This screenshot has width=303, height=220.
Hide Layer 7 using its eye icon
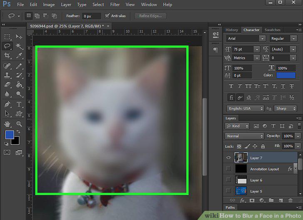click(x=228, y=158)
